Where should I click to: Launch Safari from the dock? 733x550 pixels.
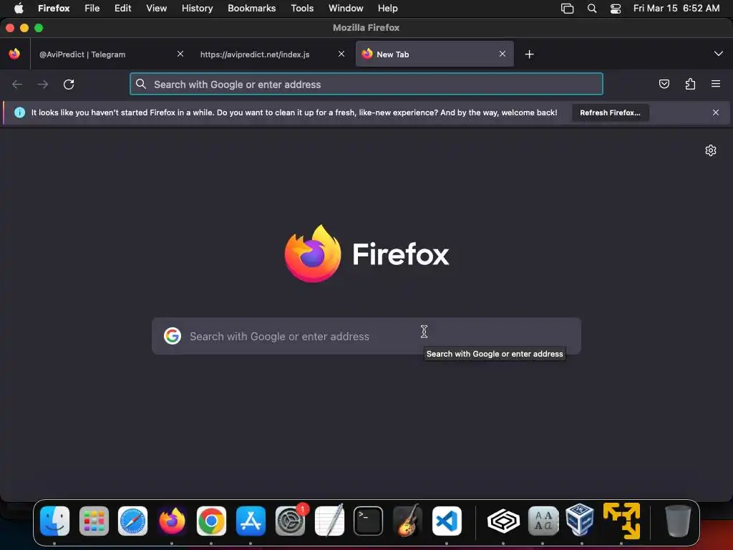tap(132, 521)
